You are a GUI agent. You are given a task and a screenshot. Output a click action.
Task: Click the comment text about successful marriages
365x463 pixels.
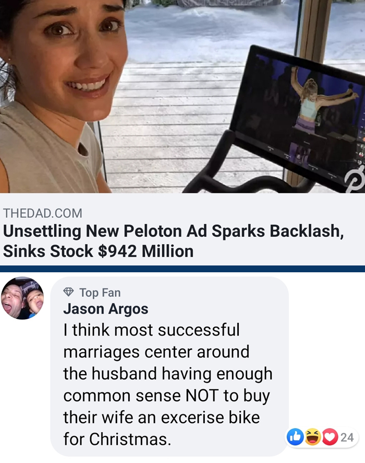(167, 385)
